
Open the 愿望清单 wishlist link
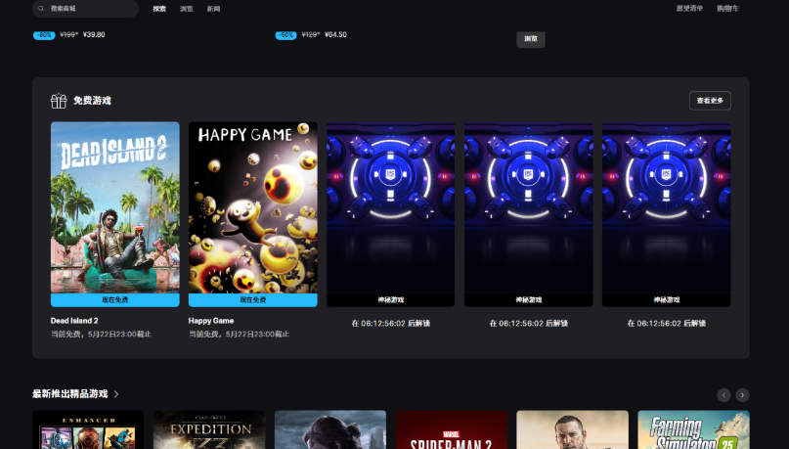pos(689,8)
